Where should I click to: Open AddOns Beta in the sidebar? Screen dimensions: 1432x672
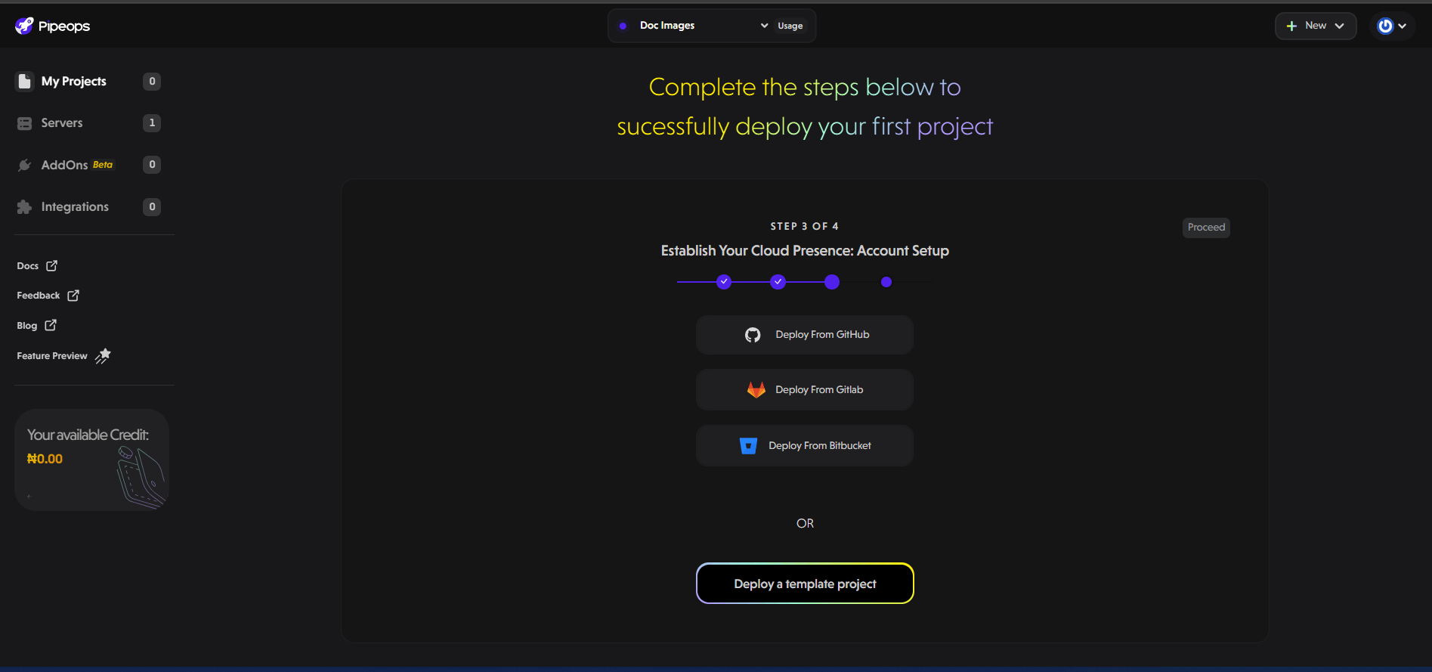(x=88, y=165)
